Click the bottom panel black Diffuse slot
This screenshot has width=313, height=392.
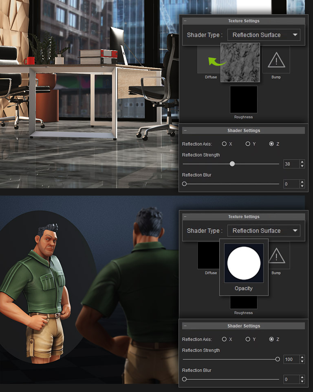click(208, 256)
